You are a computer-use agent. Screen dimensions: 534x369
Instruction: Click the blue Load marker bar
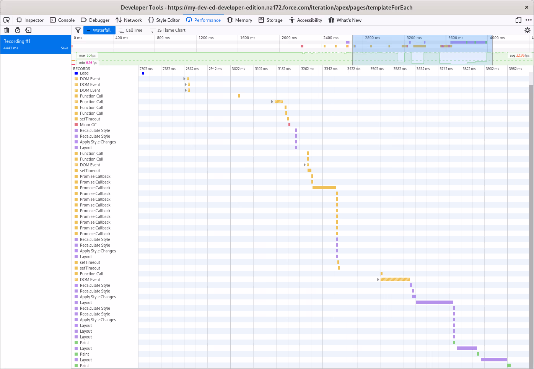pos(143,73)
